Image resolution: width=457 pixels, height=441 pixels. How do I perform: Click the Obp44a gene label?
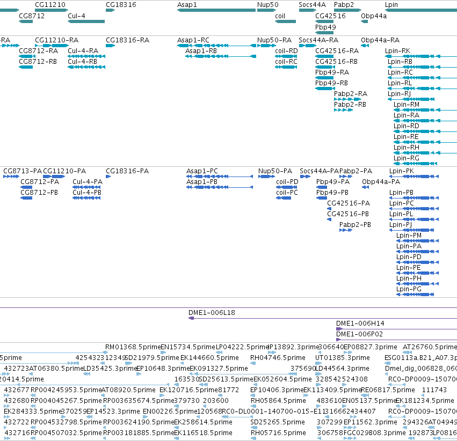(374, 16)
